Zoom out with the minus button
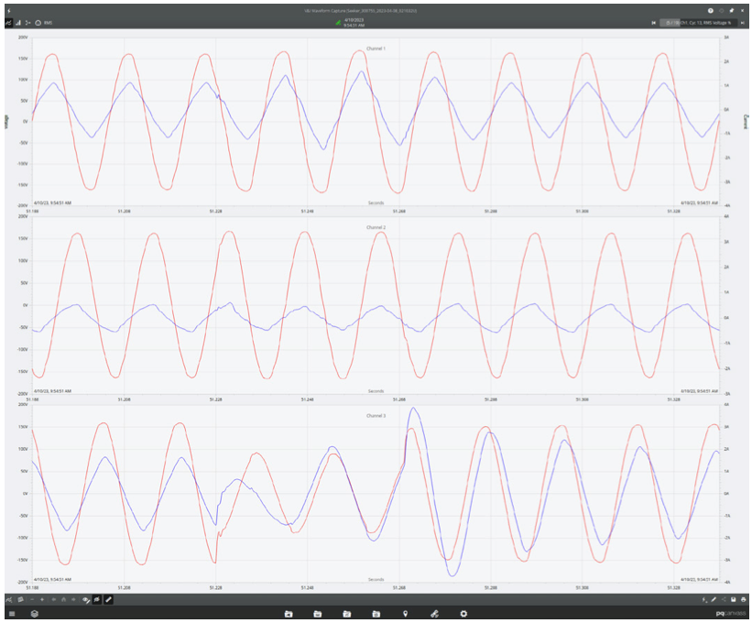Screen dimensions: 752x623 coord(32,599)
